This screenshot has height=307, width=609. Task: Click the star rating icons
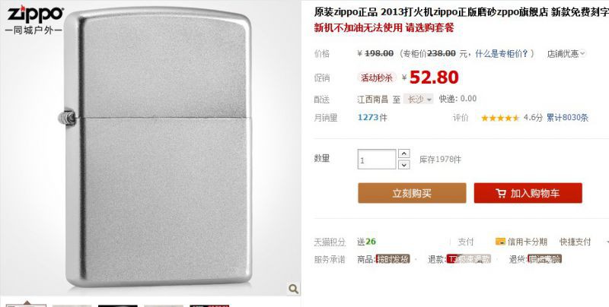point(500,118)
